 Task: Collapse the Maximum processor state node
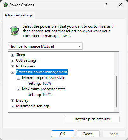tap(18, 89)
